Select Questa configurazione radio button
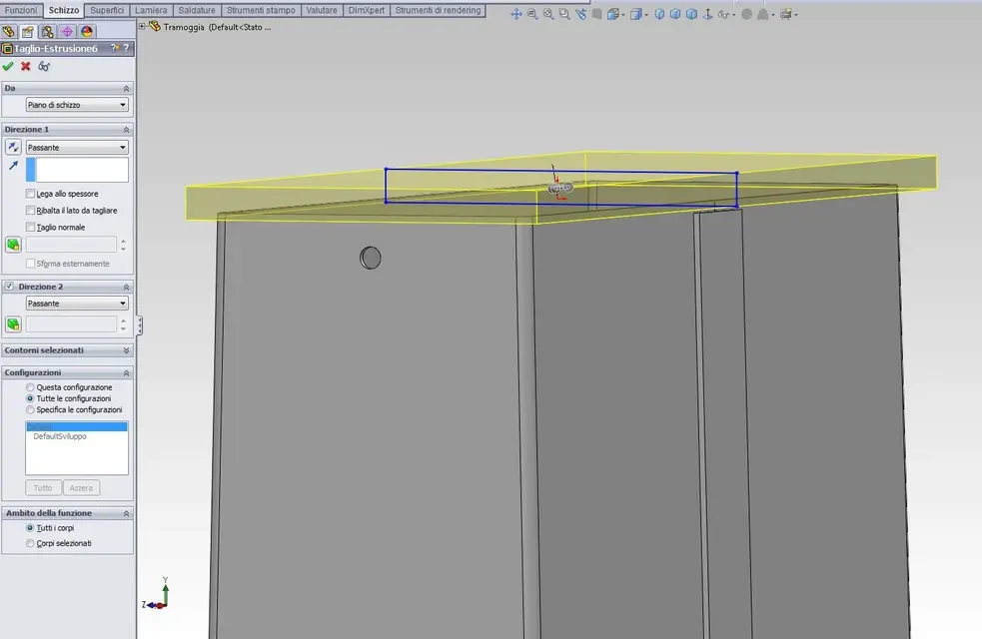982x639 pixels. [30, 387]
